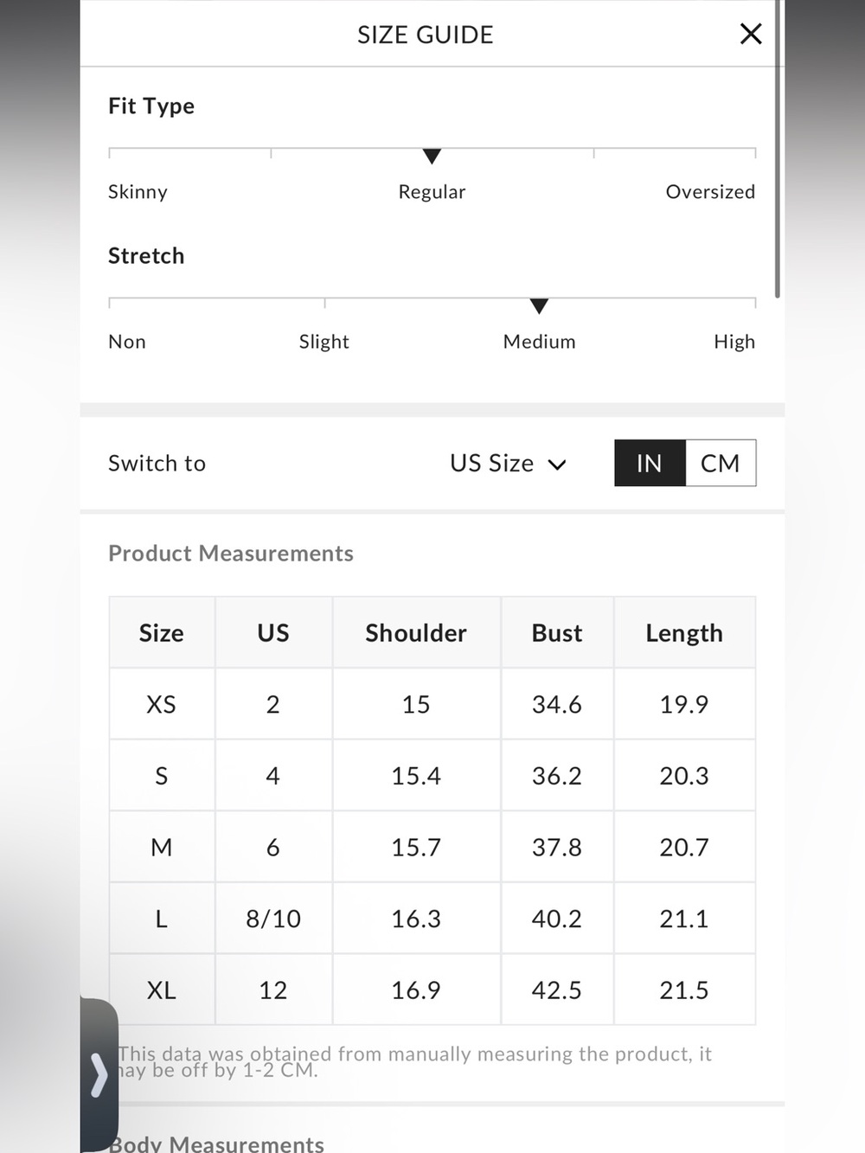Click the US Size chevron arrow

tap(558, 465)
